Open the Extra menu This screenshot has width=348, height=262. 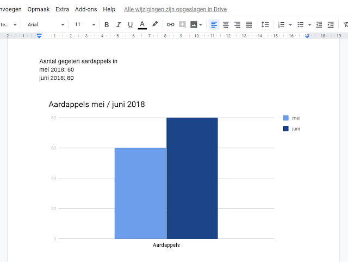(x=62, y=9)
